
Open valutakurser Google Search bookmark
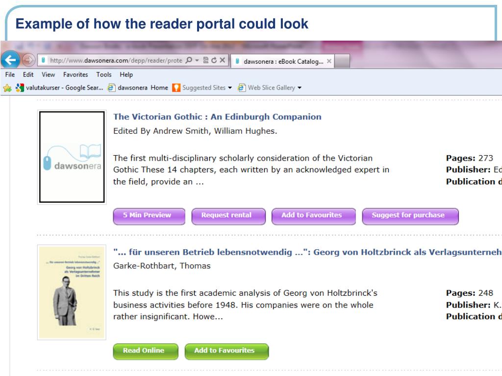59,88
